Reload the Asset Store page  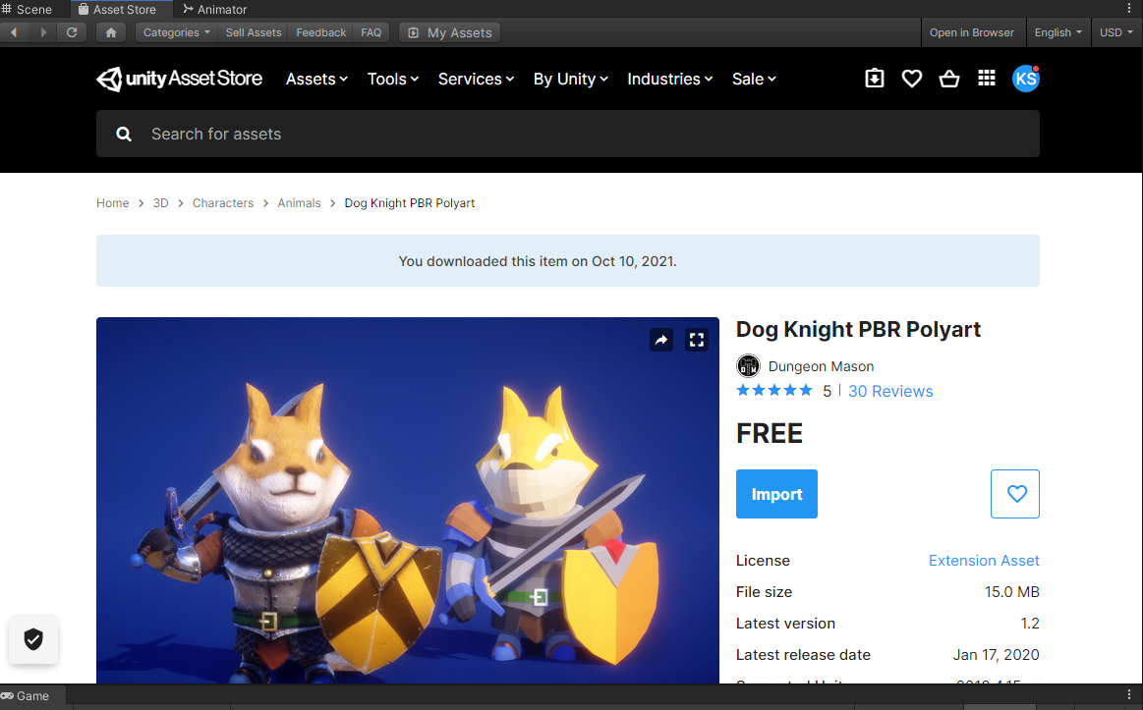pyautogui.click(x=72, y=32)
